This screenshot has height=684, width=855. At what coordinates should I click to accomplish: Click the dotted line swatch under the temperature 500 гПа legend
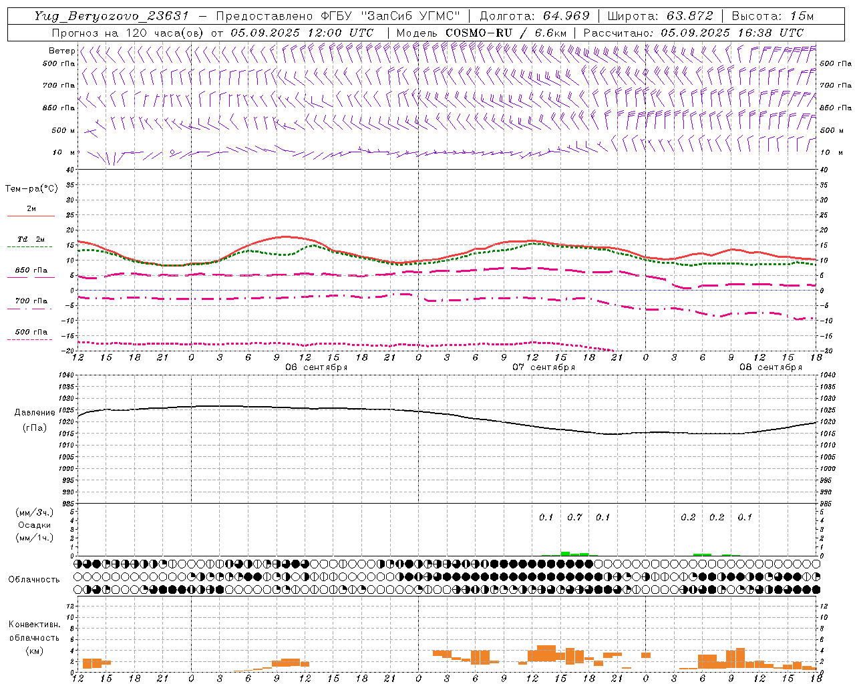click(x=29, y=339)
